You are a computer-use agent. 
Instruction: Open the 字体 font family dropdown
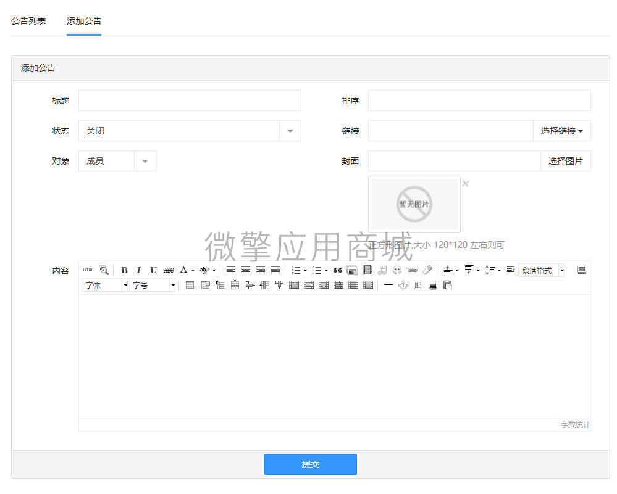click(x=104, y=285)
